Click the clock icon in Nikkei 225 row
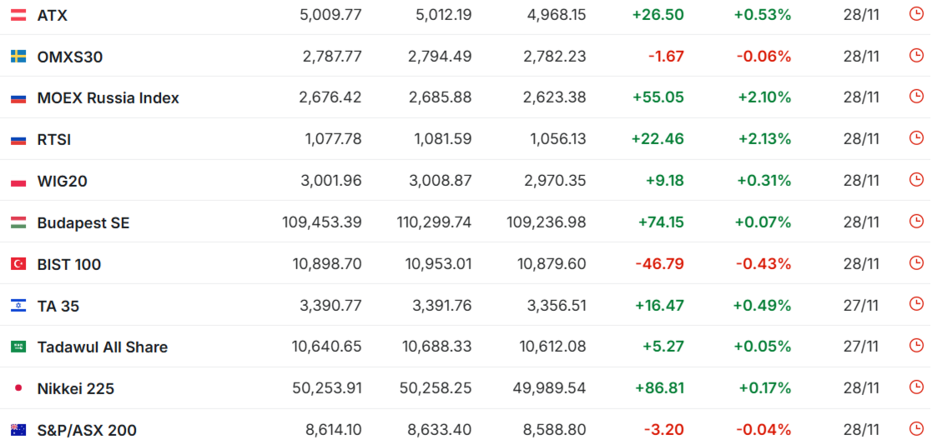 coord(916,387)
